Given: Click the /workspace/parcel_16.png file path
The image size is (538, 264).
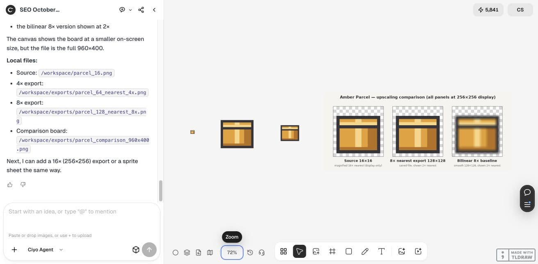Looking at the screenshot, I should [77, 73].
